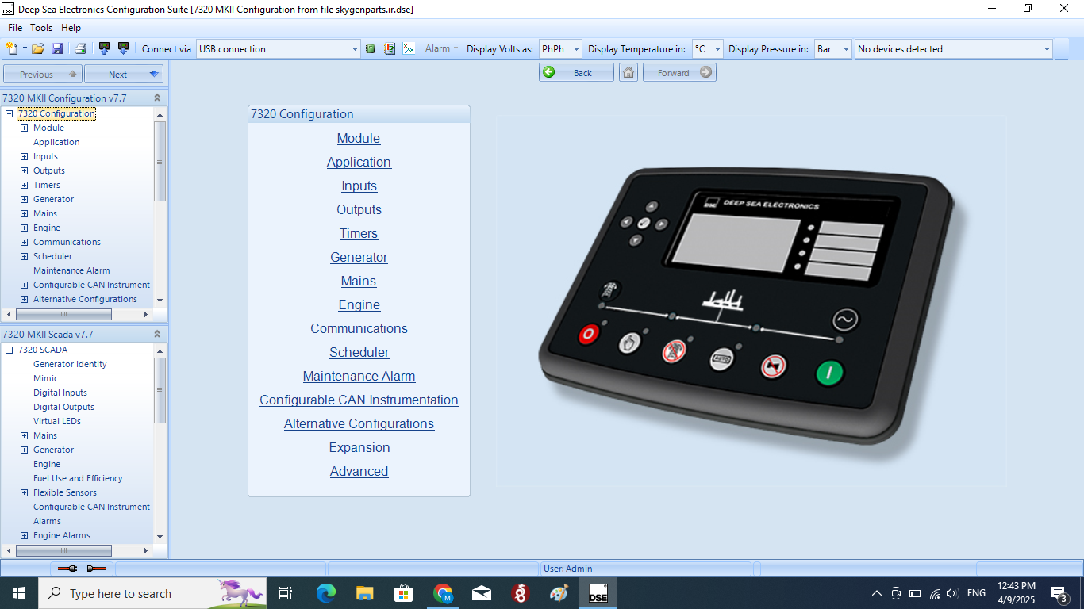Screen dimensions: 1084x609
Task: Launch Microsoft Edge from the taskbar
Action: click(325, 593)
